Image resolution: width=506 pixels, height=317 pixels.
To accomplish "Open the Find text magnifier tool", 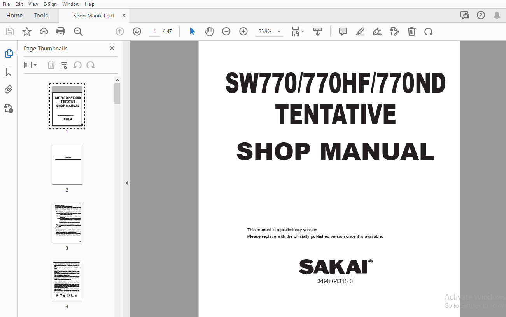I will coord(78,31).
